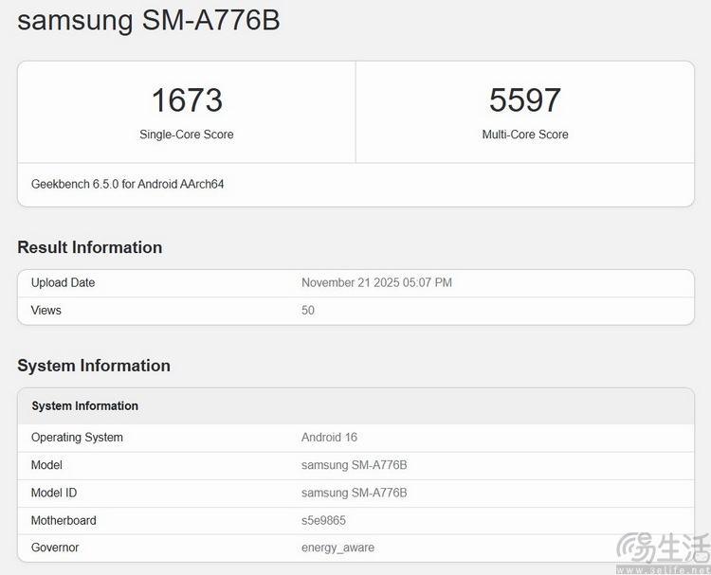Click the Android 16 value
Image resolution: width=711 pixels, height=575 pixels.
click(329, 438)
